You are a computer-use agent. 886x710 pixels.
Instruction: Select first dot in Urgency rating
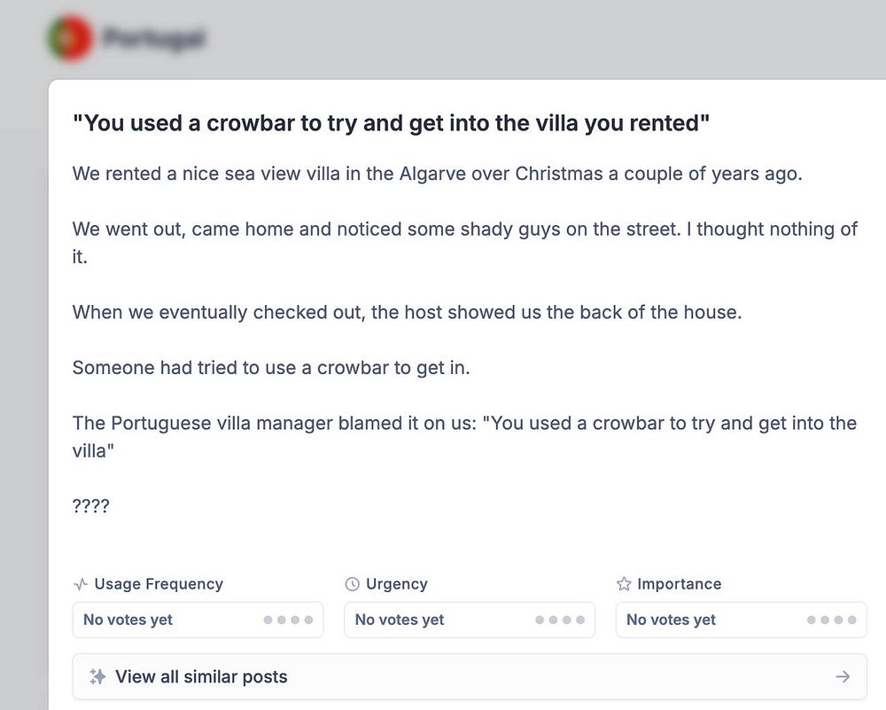[540, 620]
